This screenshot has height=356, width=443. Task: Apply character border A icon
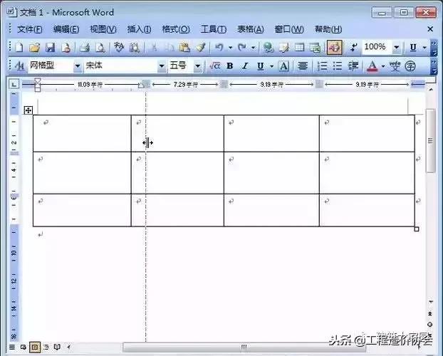pos(284,66)
